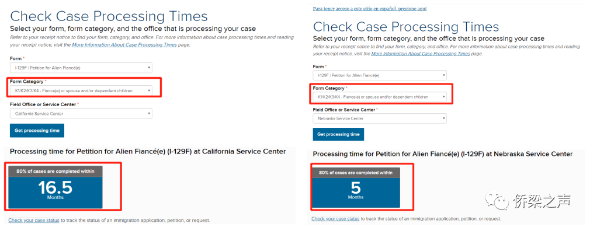
Task: Open right More Information About Case Processing Times link
Action: (x=420, y=54)
